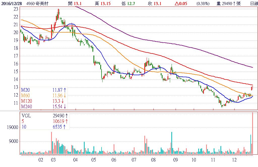The width and height of the screenshot is (258, 167).
Task: Select the 08 month marker on time axis
Action: pyautogui.click(x=153, y=160)
